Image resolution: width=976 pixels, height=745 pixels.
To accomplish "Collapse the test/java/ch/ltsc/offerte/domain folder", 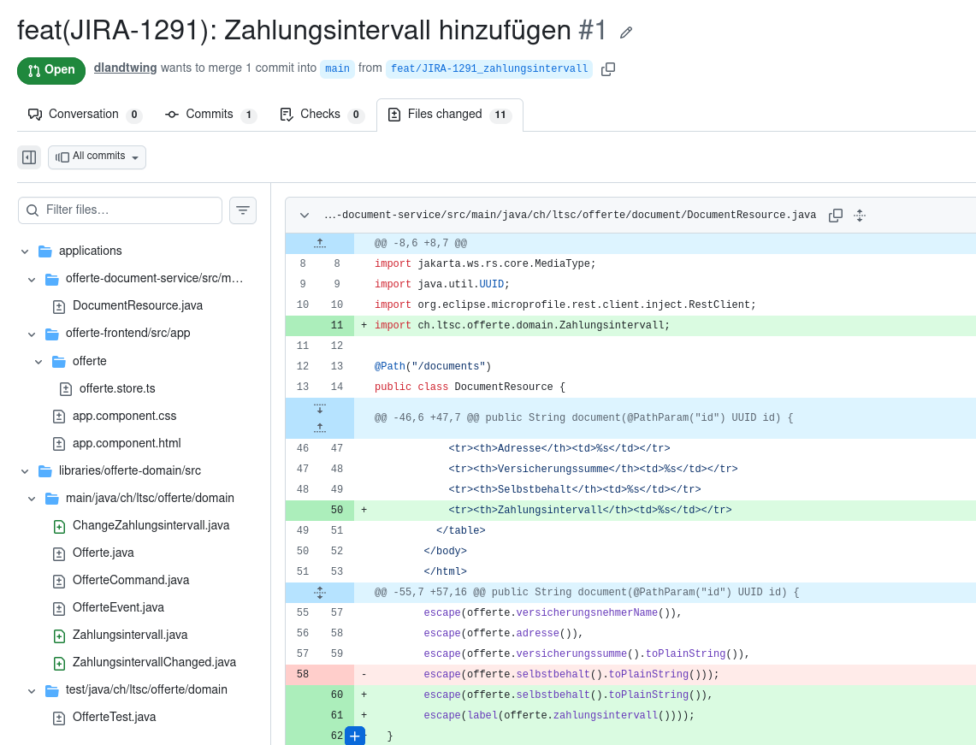I will [x=32, y=690].
